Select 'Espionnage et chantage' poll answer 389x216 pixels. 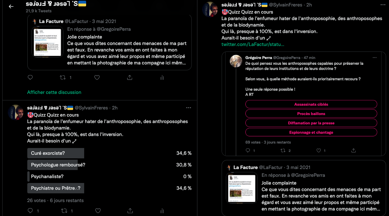[311, 132]
